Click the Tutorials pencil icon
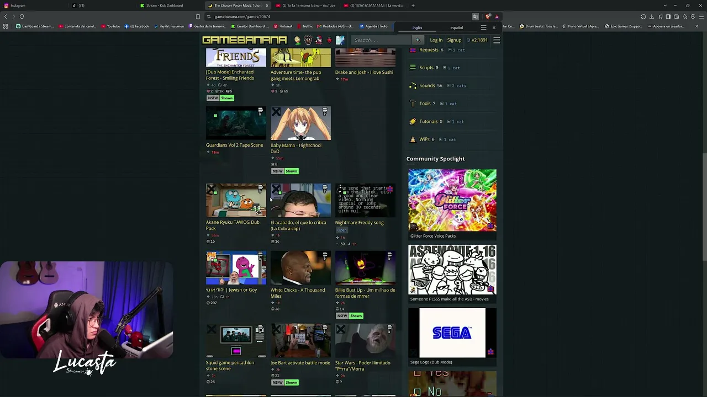The width and height of the screenshot is (707, 397). pyautogui.click(x=413, y=121)
